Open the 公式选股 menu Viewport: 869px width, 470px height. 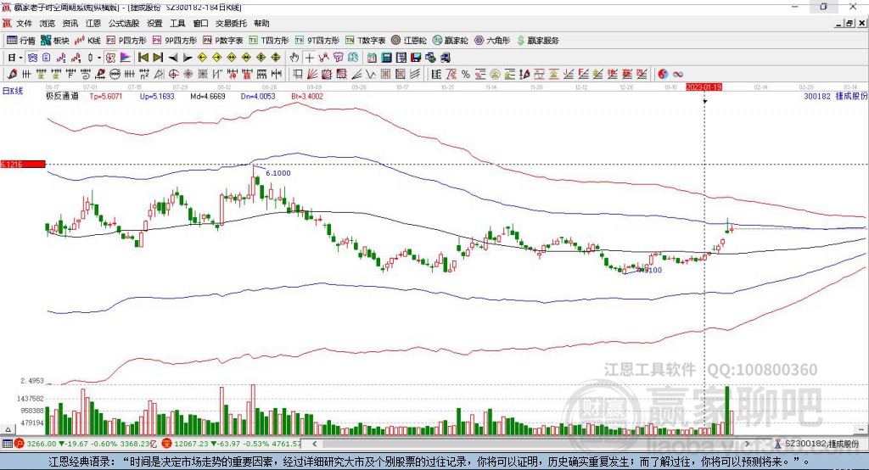click(123, 24)
